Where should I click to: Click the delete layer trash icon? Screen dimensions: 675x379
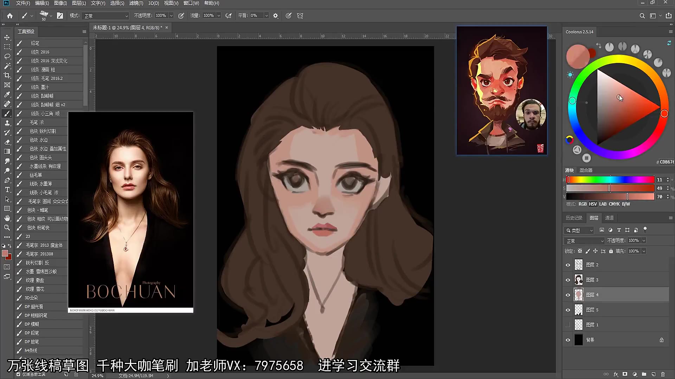(x=663, y=374)
